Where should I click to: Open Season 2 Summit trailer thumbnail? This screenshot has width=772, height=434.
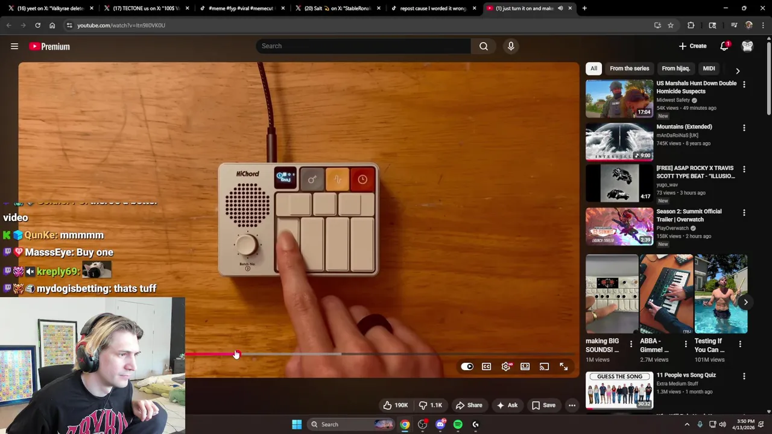(x=619, y=227)
